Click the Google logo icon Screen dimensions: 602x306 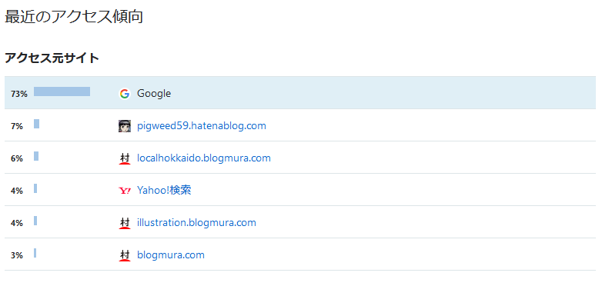tap(125, 94)
